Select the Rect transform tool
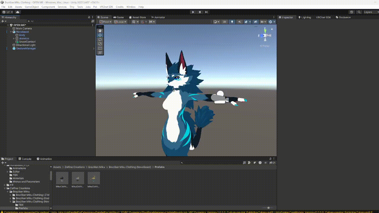 tap(100, 48)
